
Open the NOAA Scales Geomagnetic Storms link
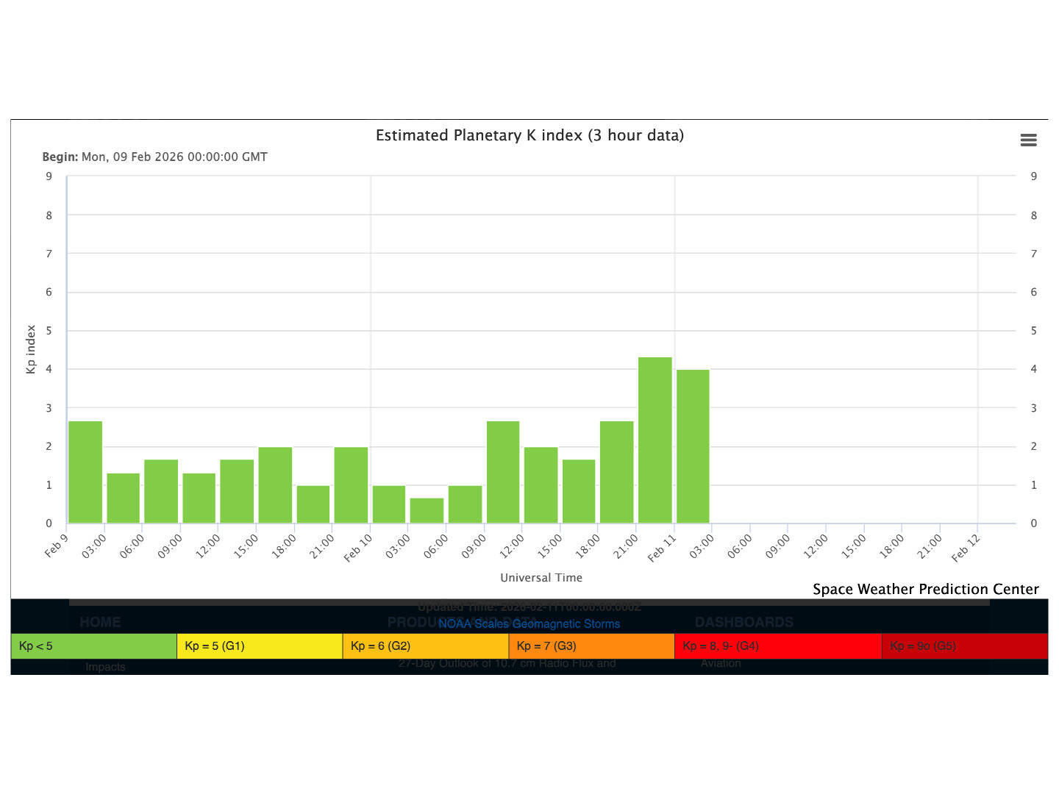coord(529,624)
